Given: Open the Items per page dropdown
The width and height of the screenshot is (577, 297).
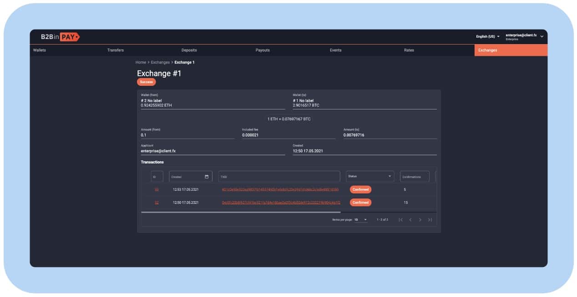Looking at the screenshot, I should click(x=360, y=220).
